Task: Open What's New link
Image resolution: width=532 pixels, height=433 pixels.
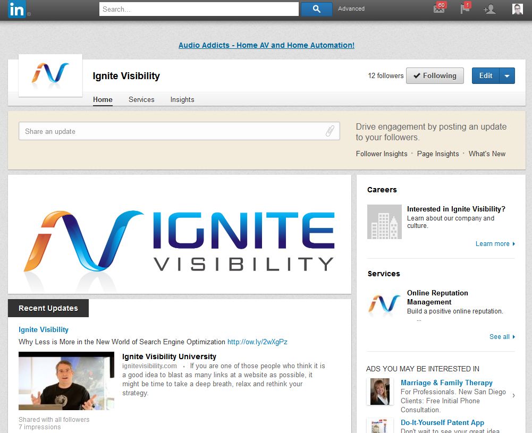Action: (x=487, y=154)
